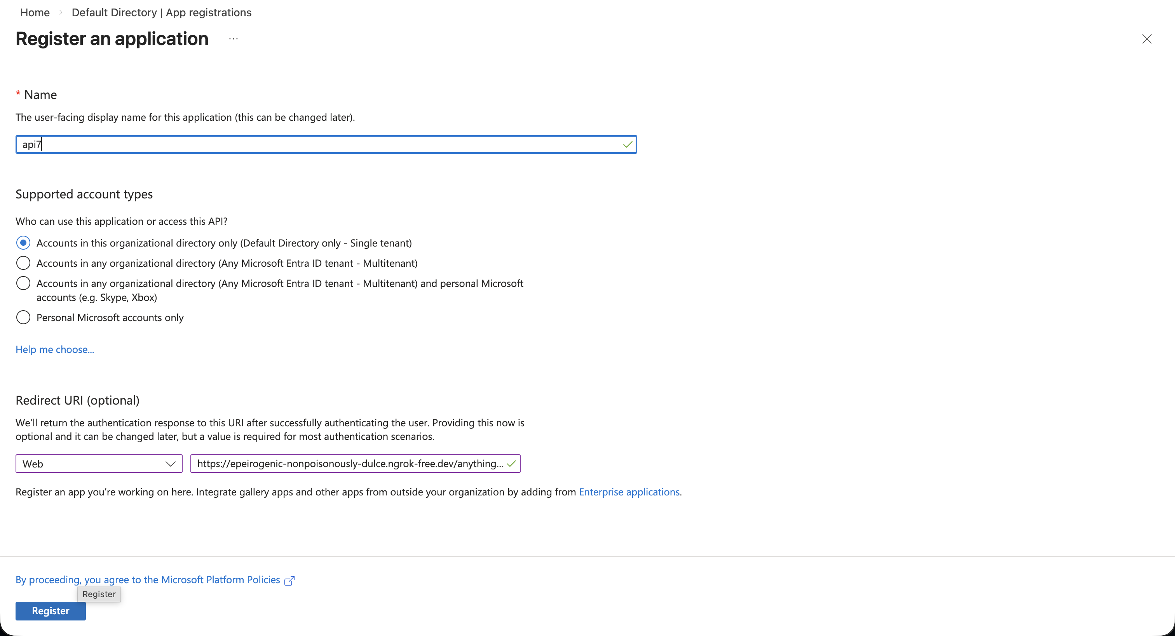Dismiss the panel with the X icon
The width and height of the screenshot is (1175, 636).
[1147, 39]
